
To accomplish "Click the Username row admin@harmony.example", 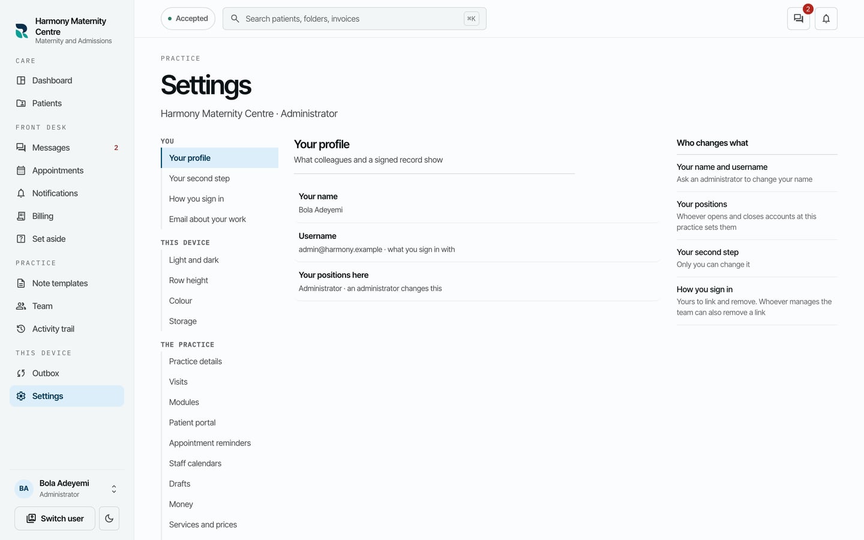I will (477, 242).
